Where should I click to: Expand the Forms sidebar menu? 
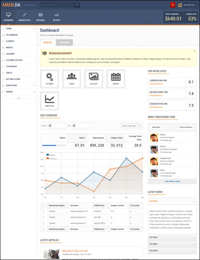point(19,28)
